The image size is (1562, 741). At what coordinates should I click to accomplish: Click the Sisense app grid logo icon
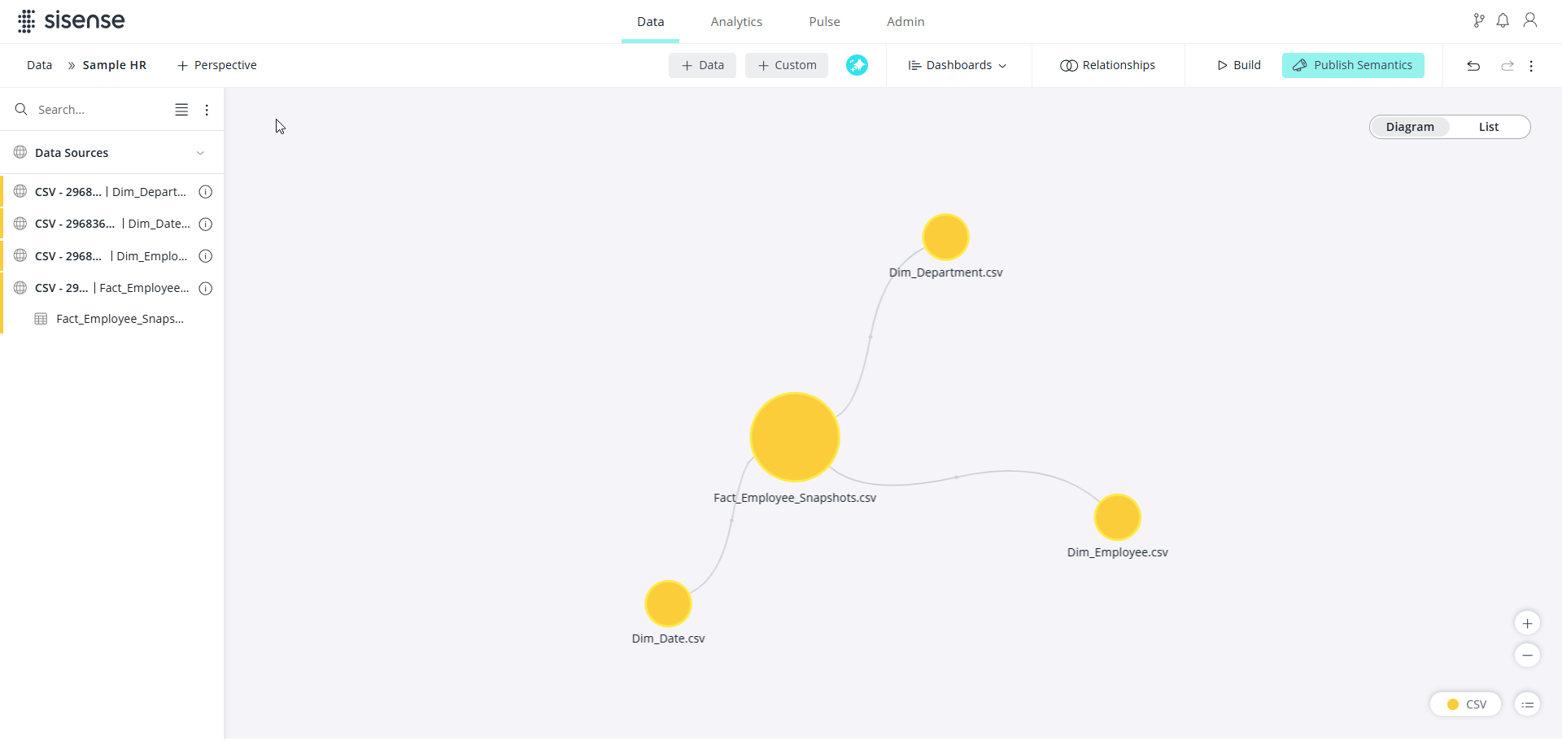point(26,21)
